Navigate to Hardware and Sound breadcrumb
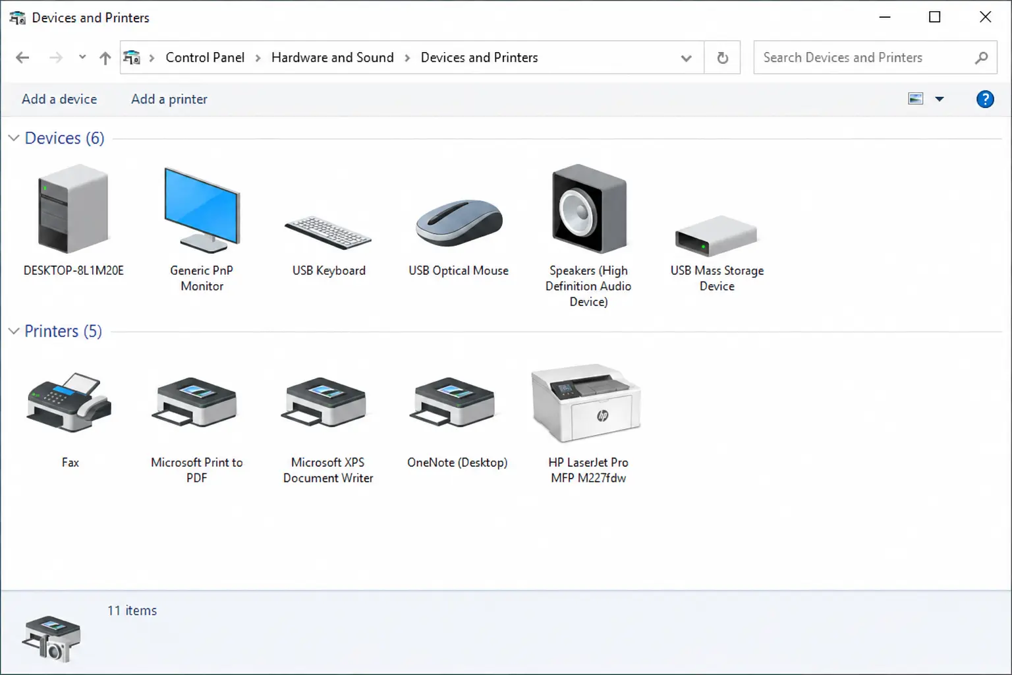Image resolution: width=1012 pixels, height=675 pixels. tap(333, 57)
